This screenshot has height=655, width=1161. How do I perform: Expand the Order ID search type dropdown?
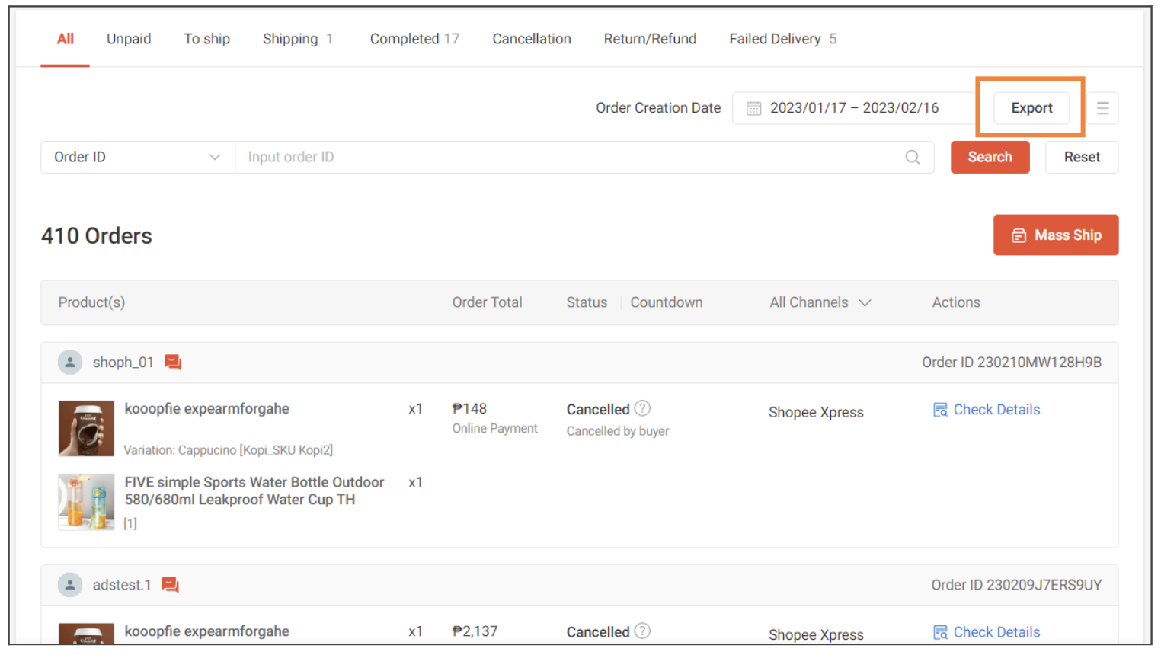137,158
